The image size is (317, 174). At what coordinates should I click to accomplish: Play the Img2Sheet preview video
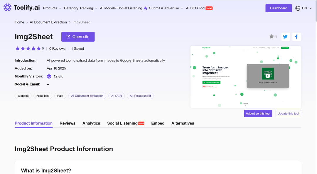tap(268, 76)
